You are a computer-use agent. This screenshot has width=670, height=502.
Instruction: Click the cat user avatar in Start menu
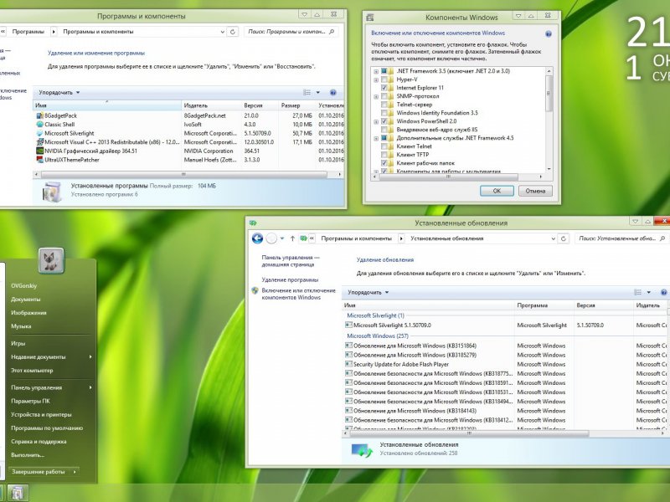pyautogui.click(x=51, y=260)
